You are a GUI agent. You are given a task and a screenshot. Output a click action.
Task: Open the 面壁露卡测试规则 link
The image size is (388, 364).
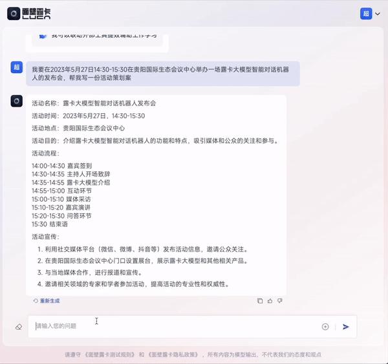click(110, 354)
